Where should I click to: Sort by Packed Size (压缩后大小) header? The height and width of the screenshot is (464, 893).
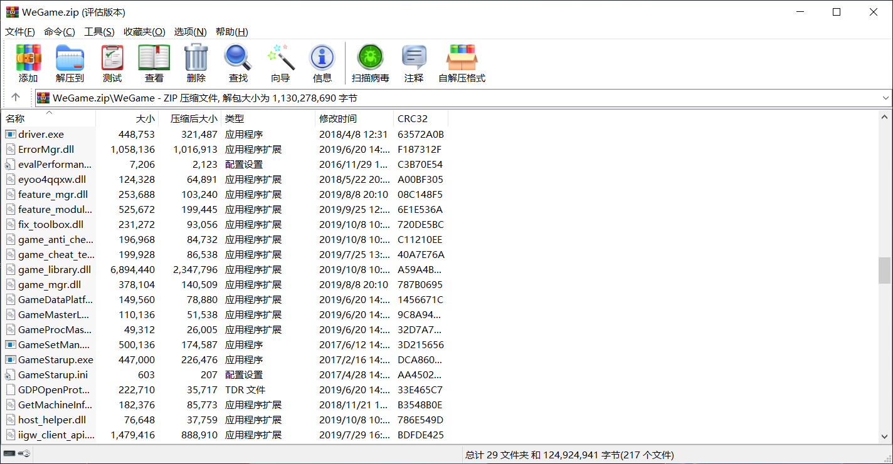tap(190, 118)
